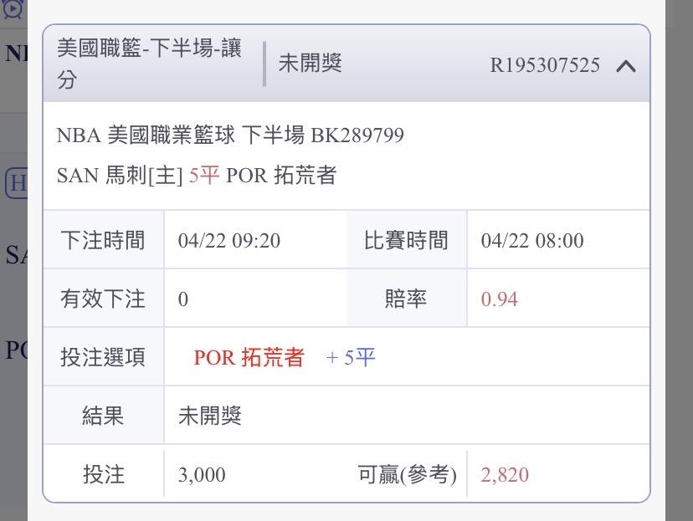Click the 有效下注 label cell

[103, 299]
